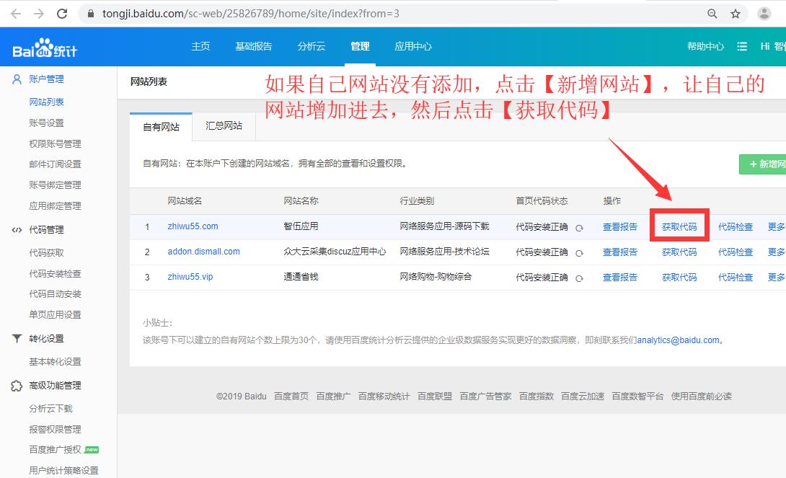Collapse the 高级功能管理 sidebar section

55,386
